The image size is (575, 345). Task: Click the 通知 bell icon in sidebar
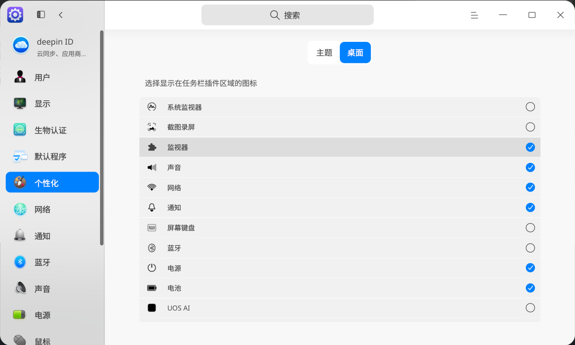click(x=20, y=236)
